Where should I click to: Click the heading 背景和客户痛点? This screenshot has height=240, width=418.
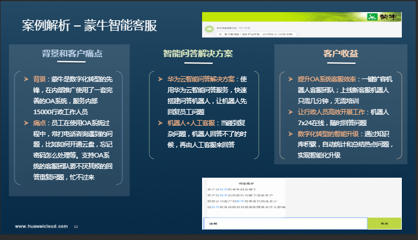click(x=72, y=53)
